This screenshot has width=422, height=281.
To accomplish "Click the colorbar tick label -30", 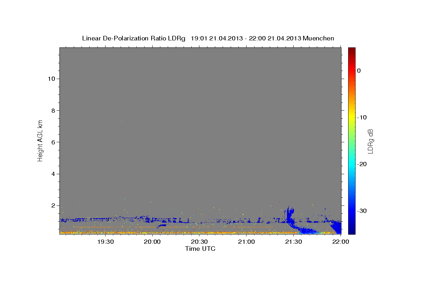I will pyautogui.click(x=362, y=211).
